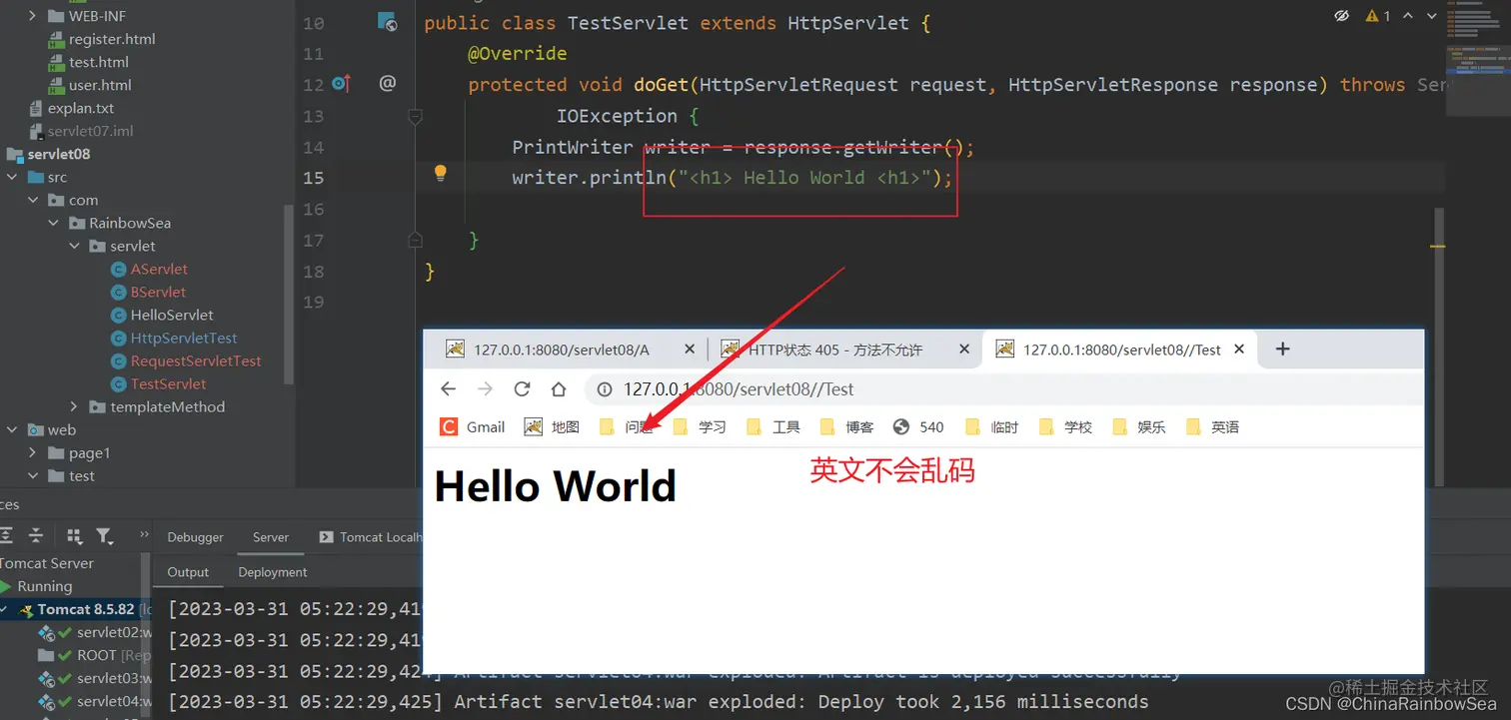Select HelloServlet in the project tree
Screen dimensions: 1511x720
click(171, 315)
